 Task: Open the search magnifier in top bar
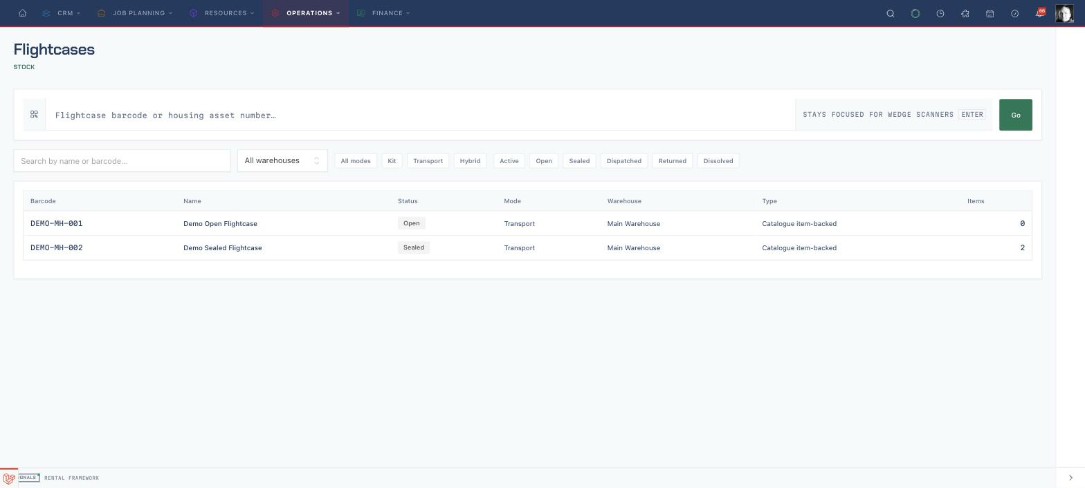891,13
